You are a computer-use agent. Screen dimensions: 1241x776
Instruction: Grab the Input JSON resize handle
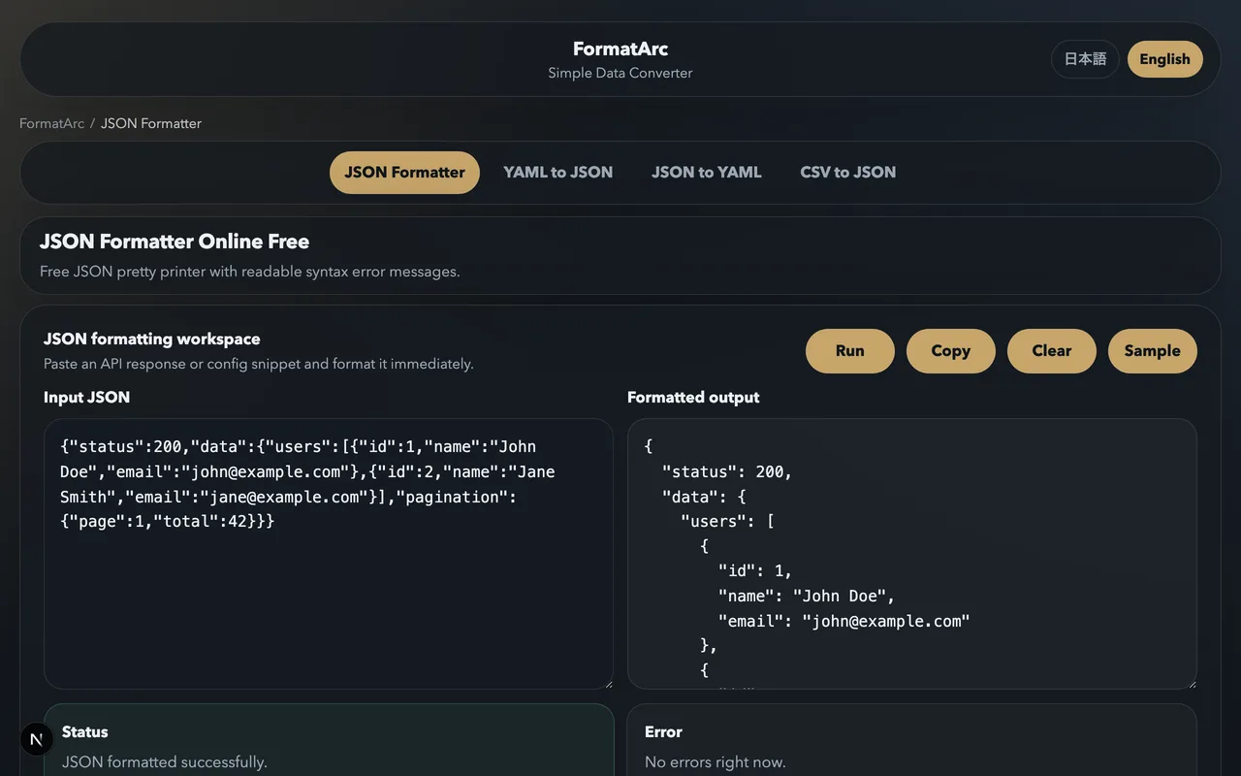[x=607, y=683]
